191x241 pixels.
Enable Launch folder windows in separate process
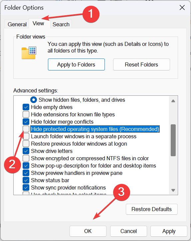tap(26, 136)
